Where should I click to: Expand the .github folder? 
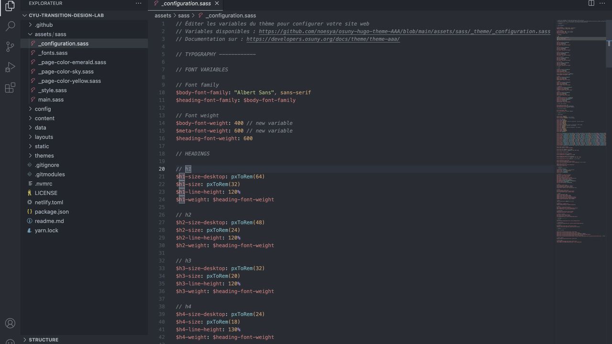tap(44, 25)
